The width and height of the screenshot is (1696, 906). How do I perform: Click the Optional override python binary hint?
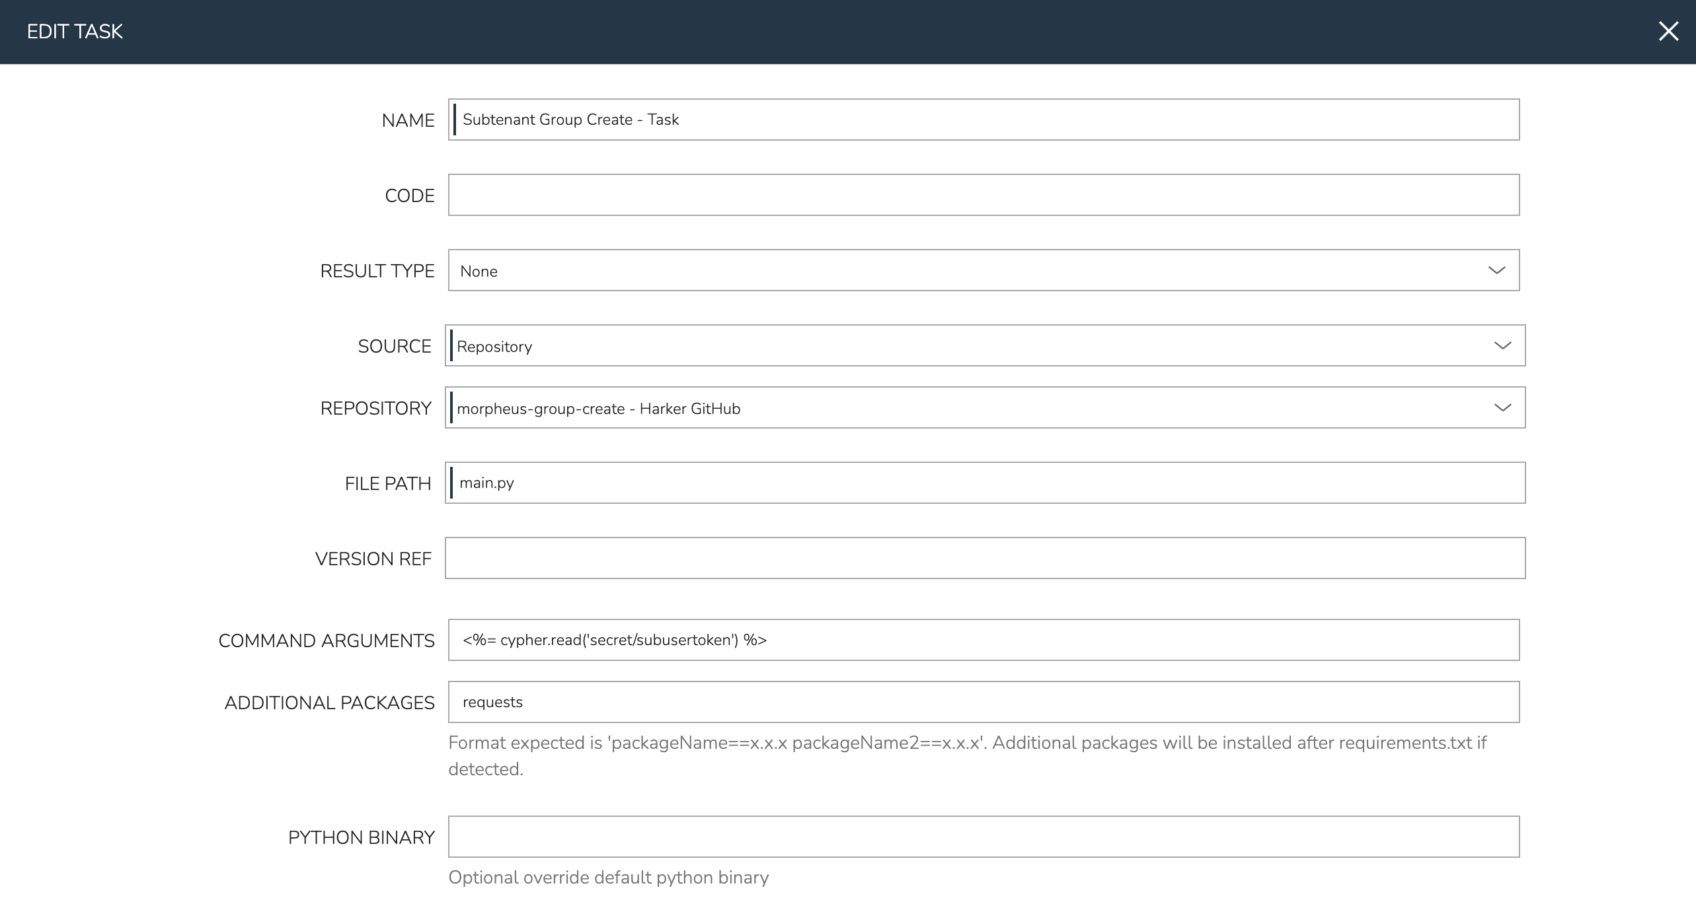(x=608, y=878)
